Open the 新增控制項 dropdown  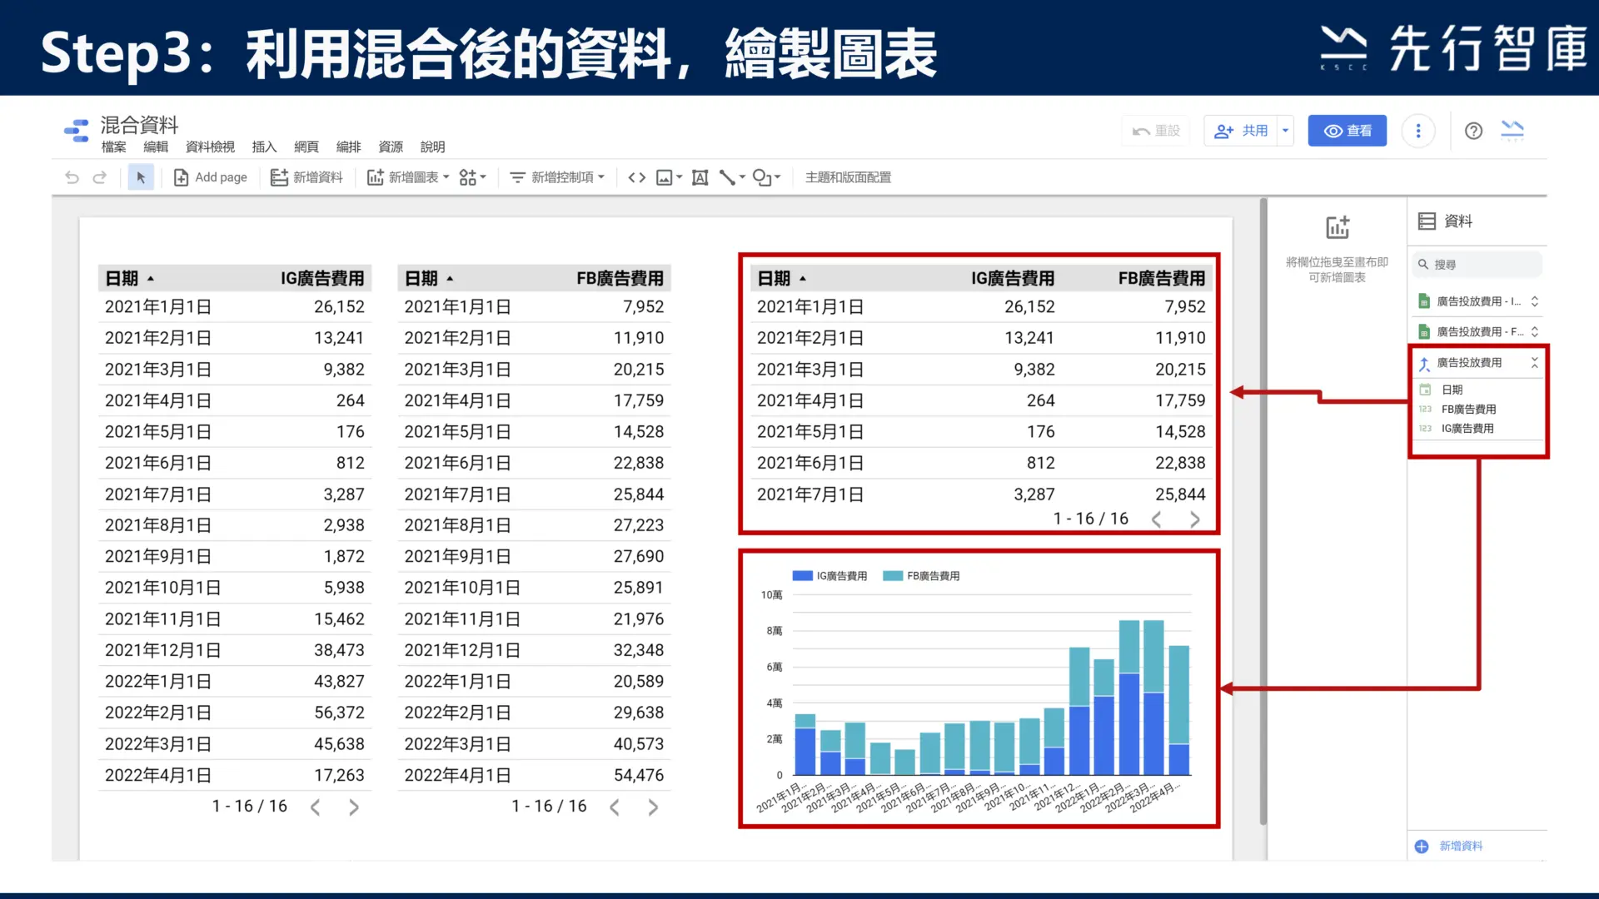point(557,177)
